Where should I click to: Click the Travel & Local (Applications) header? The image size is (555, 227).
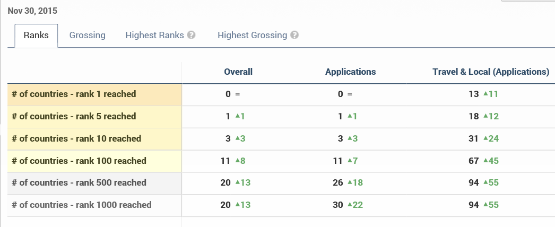491,72
